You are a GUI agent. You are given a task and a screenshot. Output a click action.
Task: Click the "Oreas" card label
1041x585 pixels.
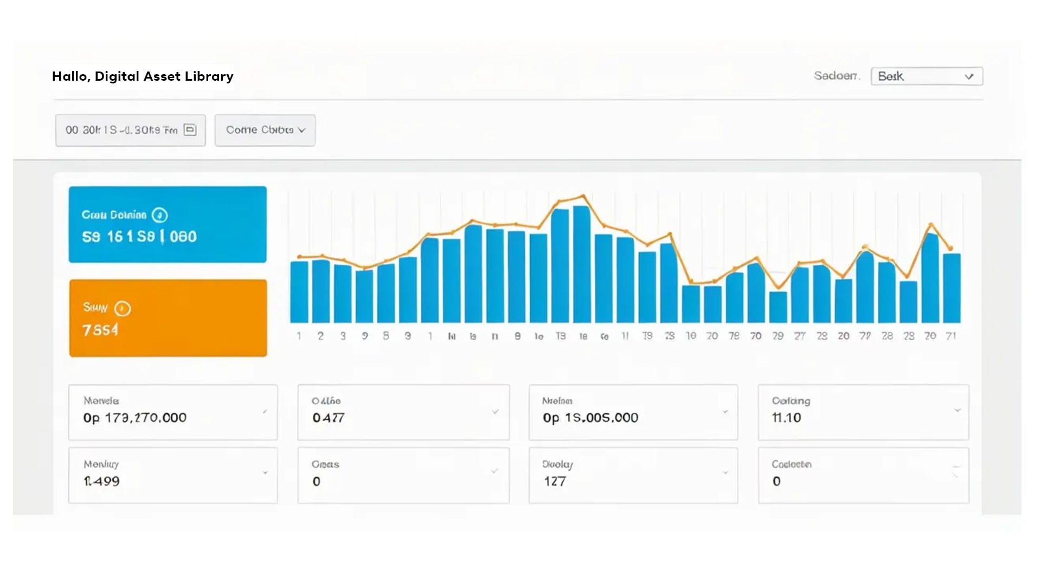(325, 464)
